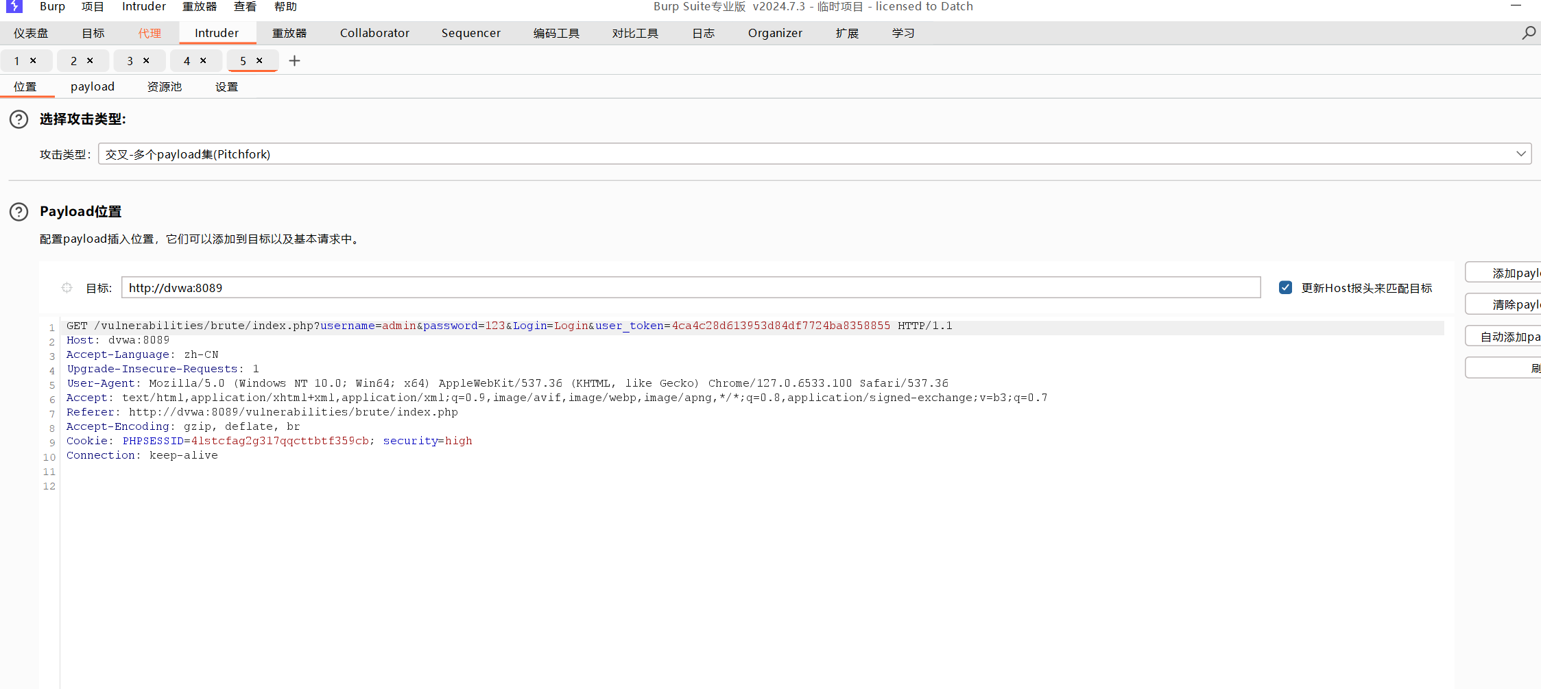The width and height of the screenshot is (1541, 689).
Task: Switch to 编码工具 tab
Action: point(556,33)
